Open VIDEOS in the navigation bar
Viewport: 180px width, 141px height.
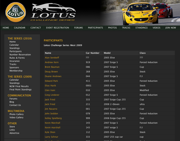coord(157,28)
